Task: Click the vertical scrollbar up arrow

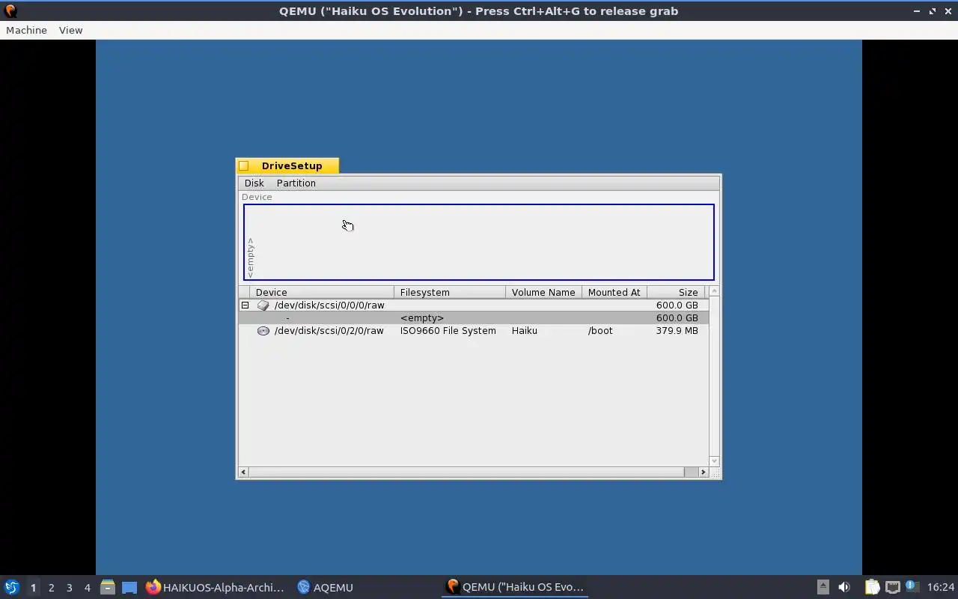Action: point(714,291)
